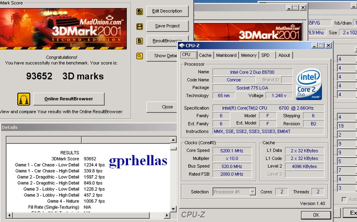The image size is (357, 222).
Task: Click the Voltage value 1.248 v
Action: 279,96
